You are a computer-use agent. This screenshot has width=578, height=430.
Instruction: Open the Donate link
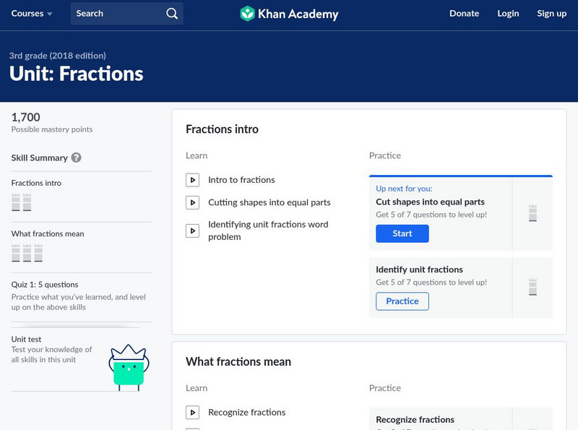(x=464, y=14)
